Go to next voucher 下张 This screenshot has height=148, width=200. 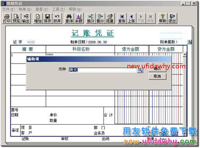click(x=141, y=18)
